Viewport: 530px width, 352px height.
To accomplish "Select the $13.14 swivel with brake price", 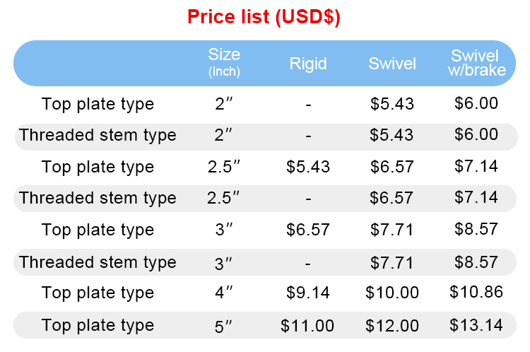I will (476, 325).
